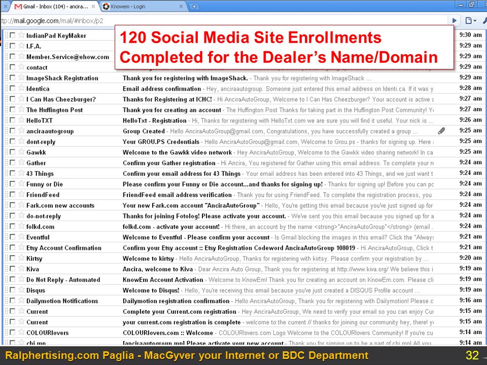Open Thanks for Registering at ICHC! email

coord(167,99)
